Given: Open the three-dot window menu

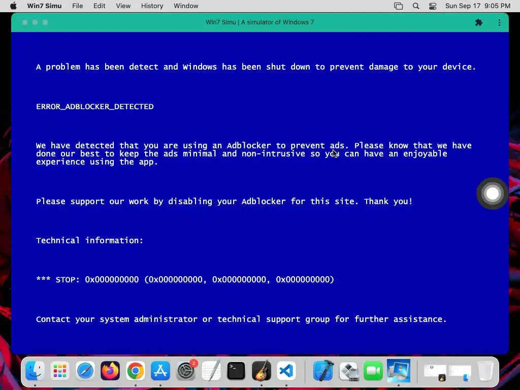Looking at the screenshot, I should point(499,22).
